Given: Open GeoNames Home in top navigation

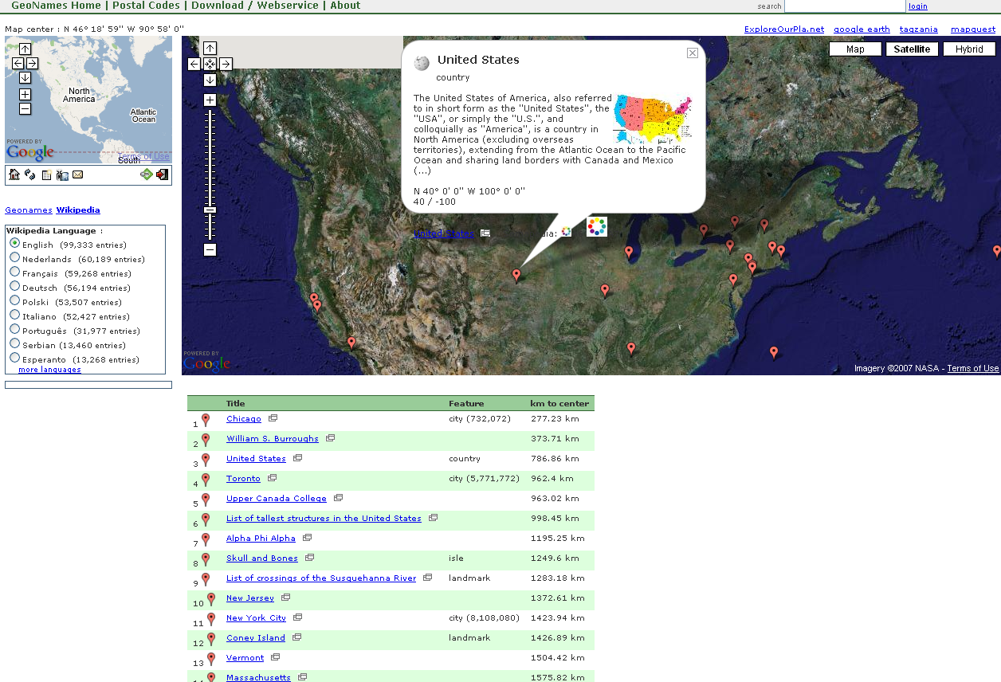Looking at the screenshot, I should [x=56, y=6].
